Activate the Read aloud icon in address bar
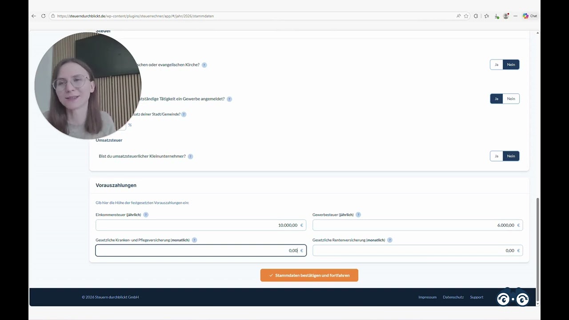 458,16
